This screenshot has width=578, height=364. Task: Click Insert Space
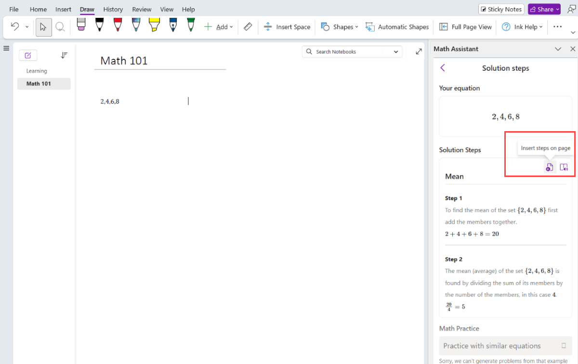point(287,27)
